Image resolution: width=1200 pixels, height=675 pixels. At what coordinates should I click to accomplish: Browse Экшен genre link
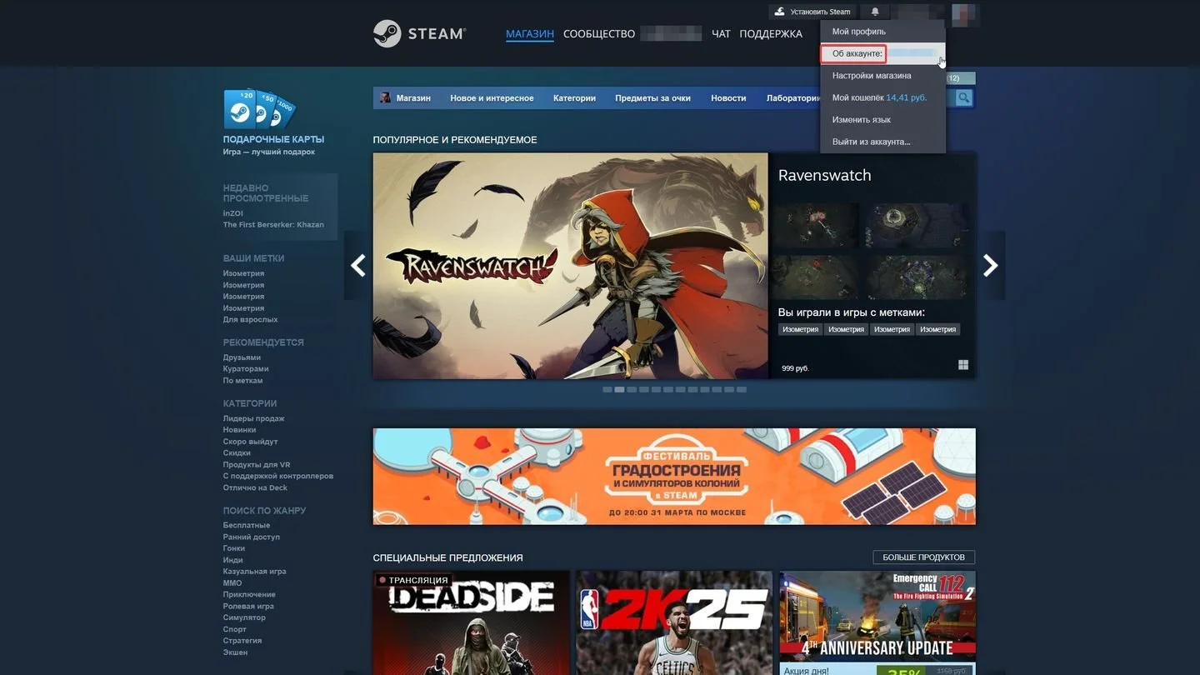(235, 652)
